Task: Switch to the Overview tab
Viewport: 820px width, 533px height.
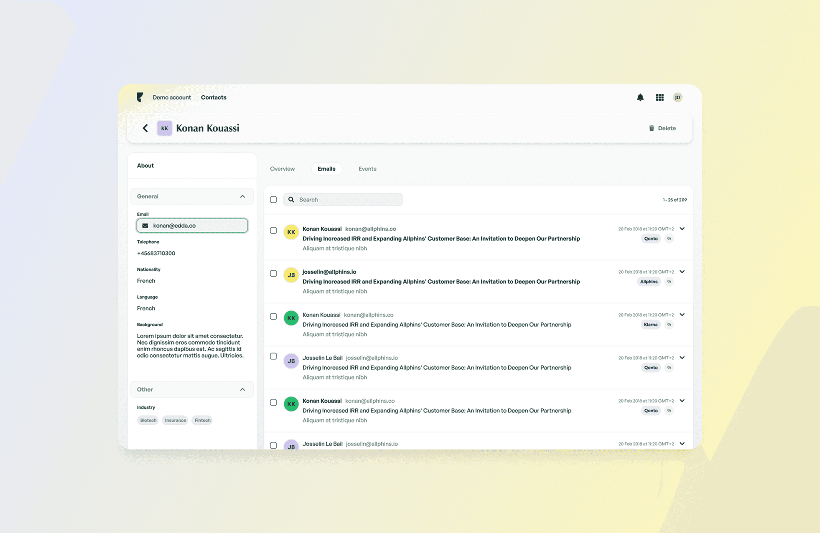Action: point(282,169)
